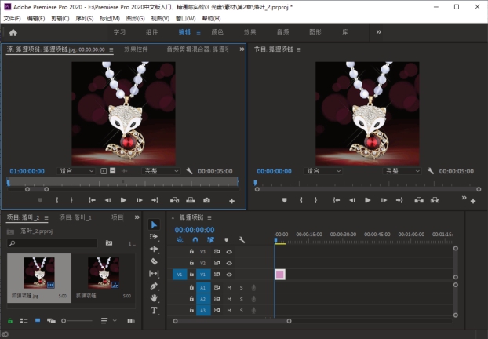Open Program monitor panel menu
This screenshot has width=488, height=339.
coord(299,49)
